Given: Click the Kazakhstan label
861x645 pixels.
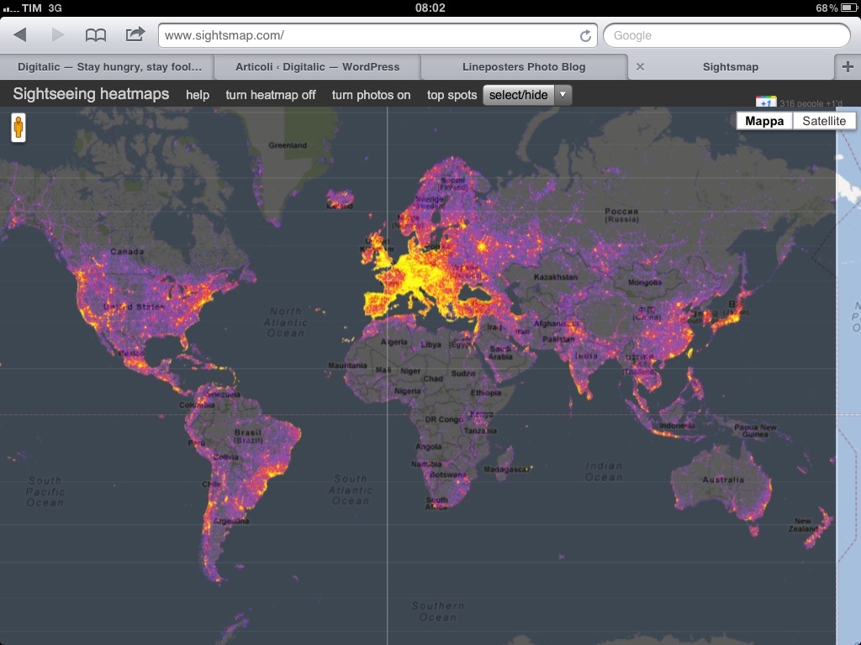Looking at the screenshot, I should point(556,277).
